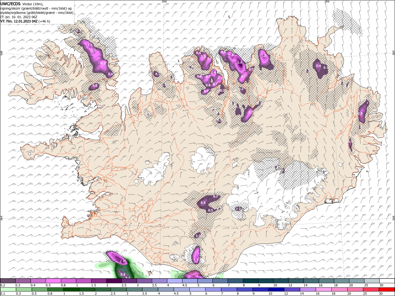This screenshot has width=395, height=296.
Task: Select rain scale swatch between 2 and 2.5
Action: tap(103, 290)
